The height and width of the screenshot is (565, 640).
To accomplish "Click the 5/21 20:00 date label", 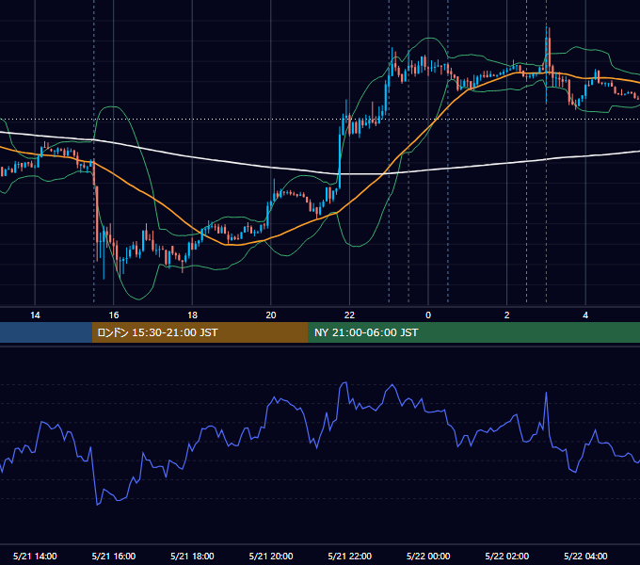I will (x=271, y=556).
